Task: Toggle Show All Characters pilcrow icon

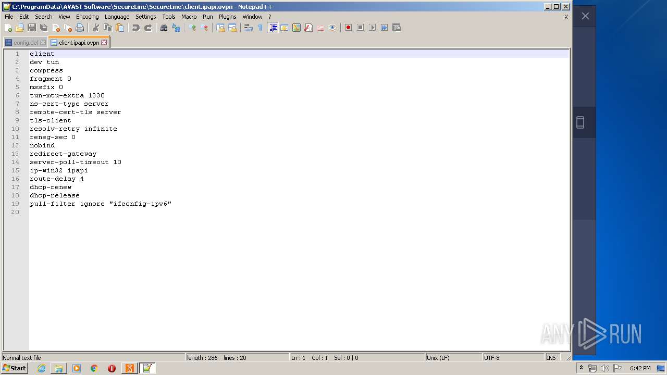Action: (261, 28)
